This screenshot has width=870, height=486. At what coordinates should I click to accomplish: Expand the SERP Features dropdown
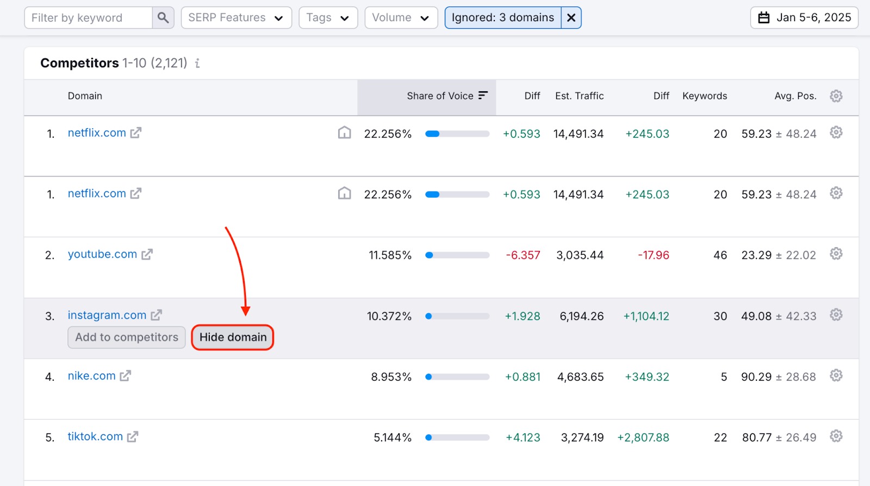point(236,18)
